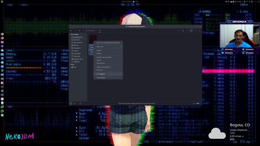Click the drivemeca path bar button

pyautogui.click(x=90, y=31)
